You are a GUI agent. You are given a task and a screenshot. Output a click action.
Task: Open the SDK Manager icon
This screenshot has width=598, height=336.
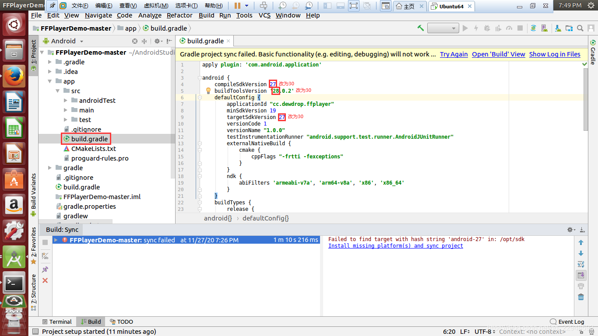click(x=558, y=28)
